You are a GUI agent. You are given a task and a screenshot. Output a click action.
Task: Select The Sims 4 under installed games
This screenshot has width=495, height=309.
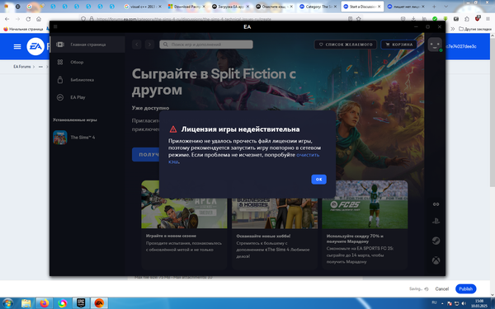coord(87,138)
